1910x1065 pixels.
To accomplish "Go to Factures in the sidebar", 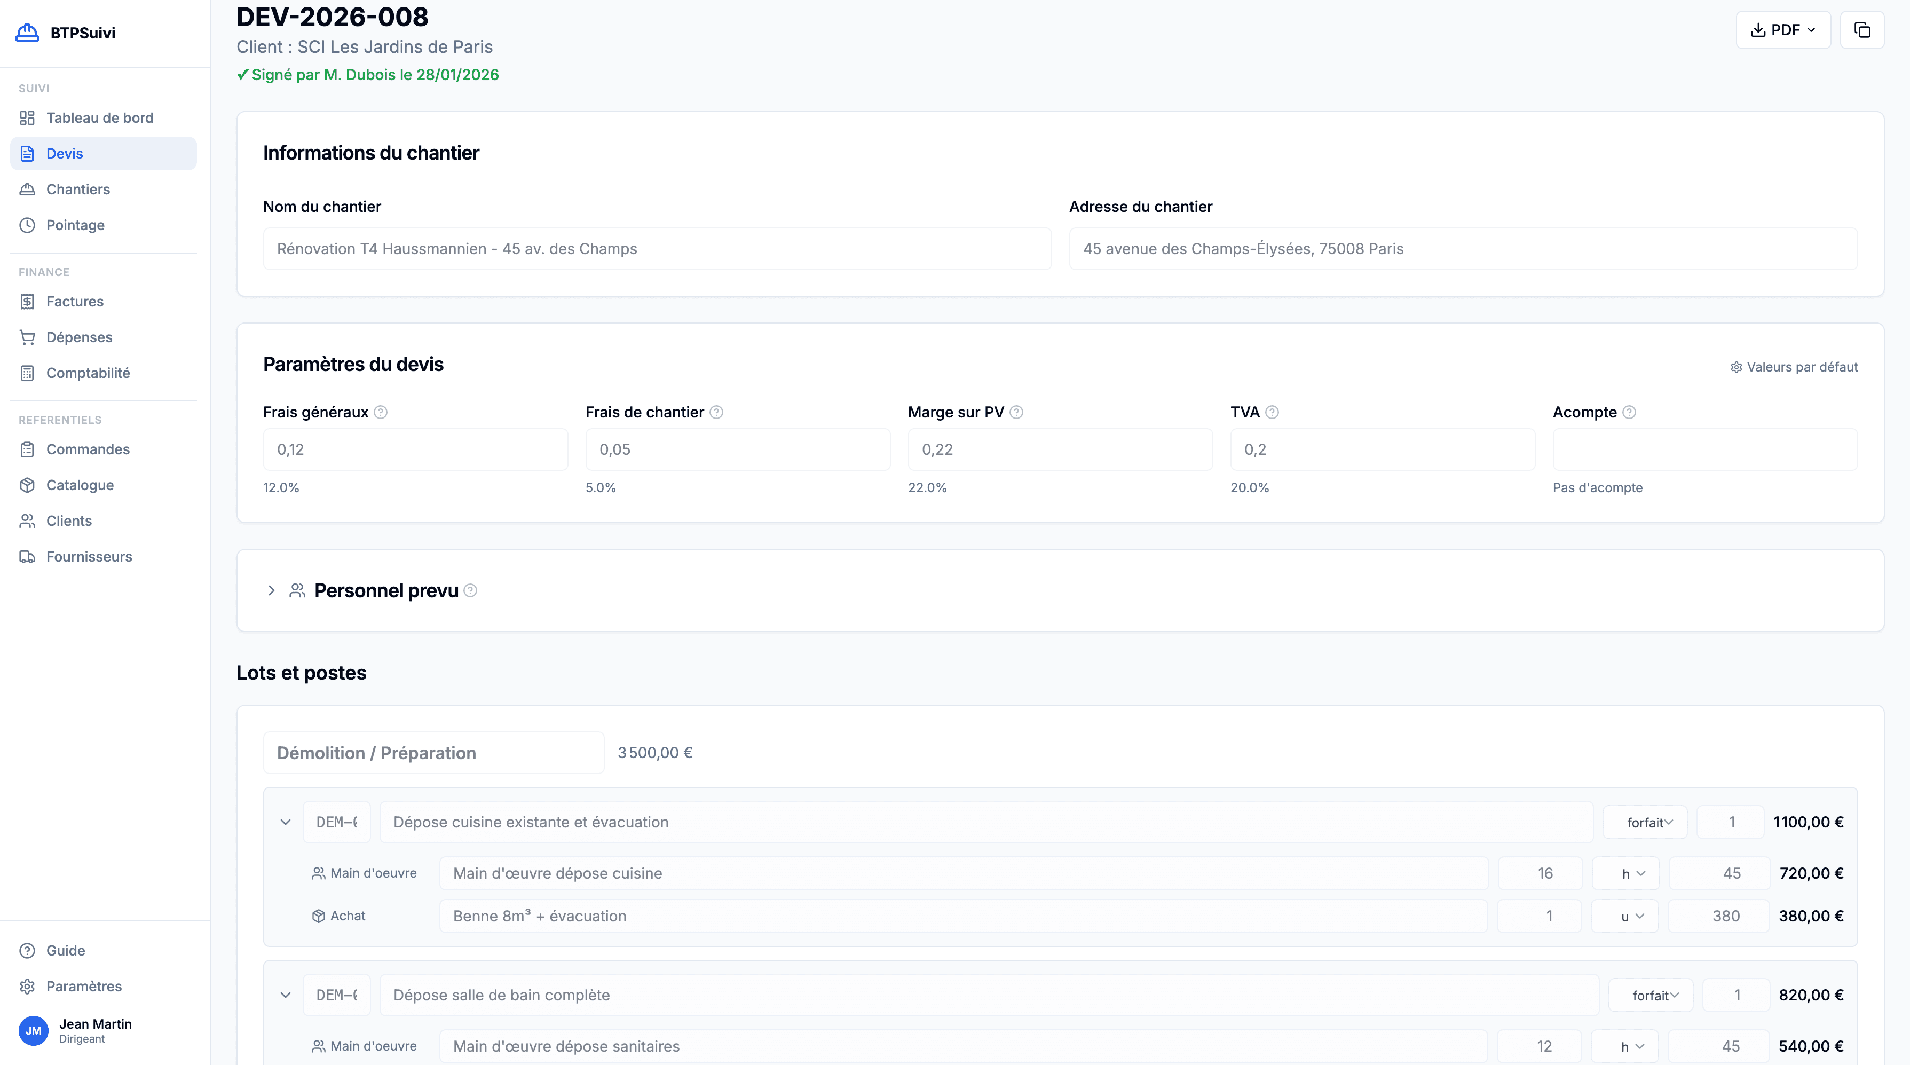I will coord(75,301).
